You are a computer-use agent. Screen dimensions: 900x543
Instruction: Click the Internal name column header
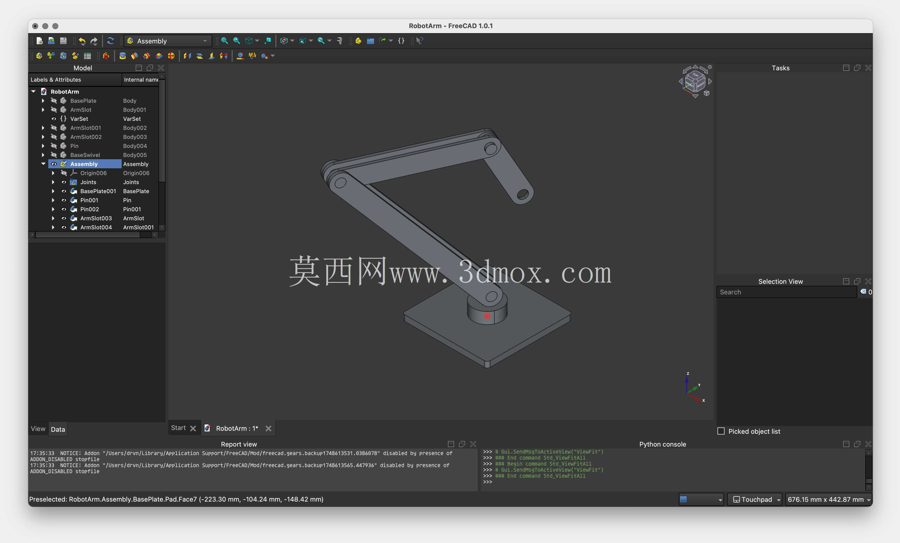coord(140,80)
